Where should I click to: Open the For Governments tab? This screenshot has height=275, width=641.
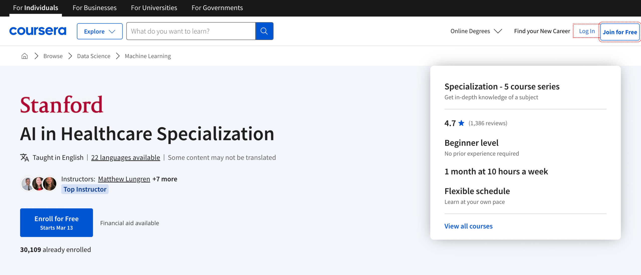pyautogui.click(x=217, y=8)
